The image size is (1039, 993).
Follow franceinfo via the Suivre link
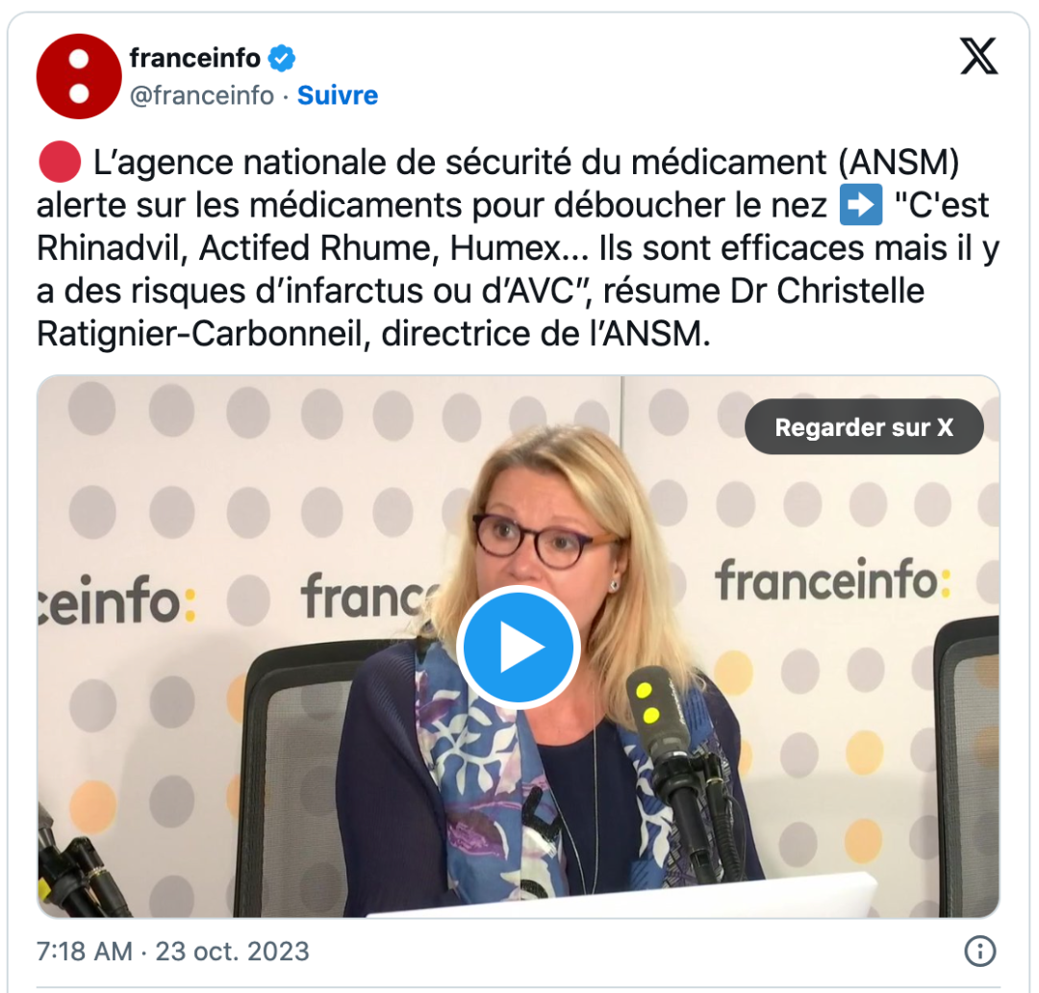pyautogui.click(x=338, y=95)
